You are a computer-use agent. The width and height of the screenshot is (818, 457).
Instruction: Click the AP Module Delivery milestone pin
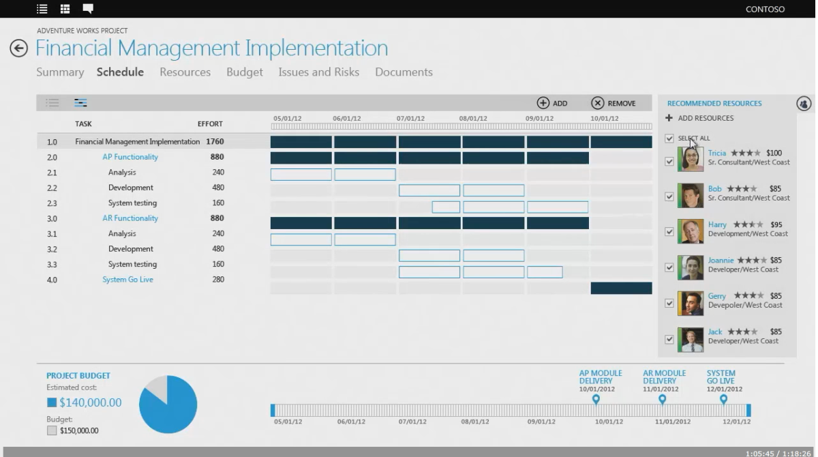click(596, 399)
